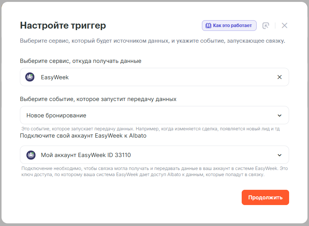
Task: Expand the account dropdown chevron
Action: (280, 155)
